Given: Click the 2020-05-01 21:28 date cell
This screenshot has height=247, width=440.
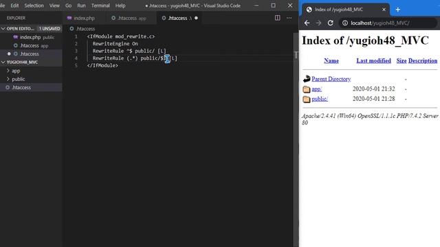Looking at the screenshot, I should click(373, 99).
